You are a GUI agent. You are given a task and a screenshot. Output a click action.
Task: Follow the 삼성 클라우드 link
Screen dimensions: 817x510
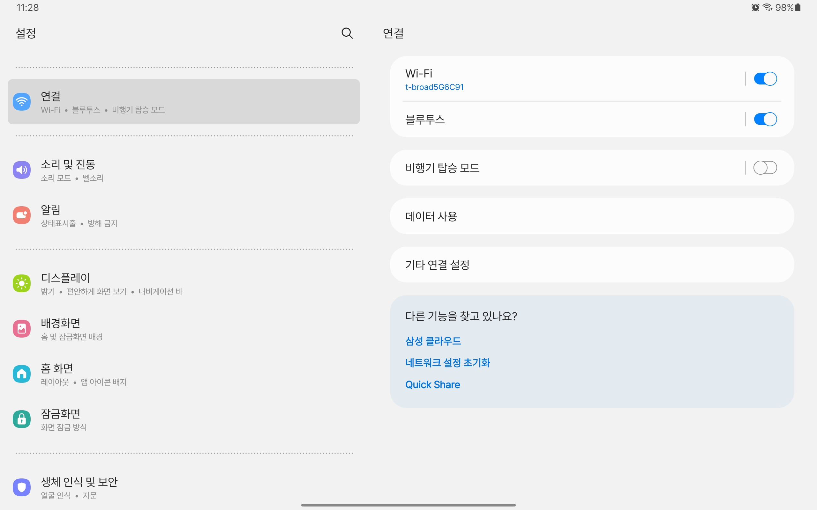(x=433, y=341)
